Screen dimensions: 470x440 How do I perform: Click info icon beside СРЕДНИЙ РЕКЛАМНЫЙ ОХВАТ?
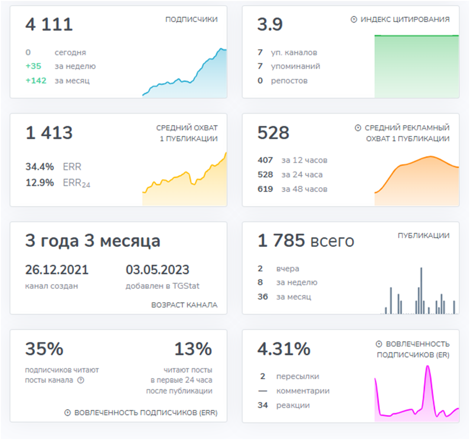358,128
